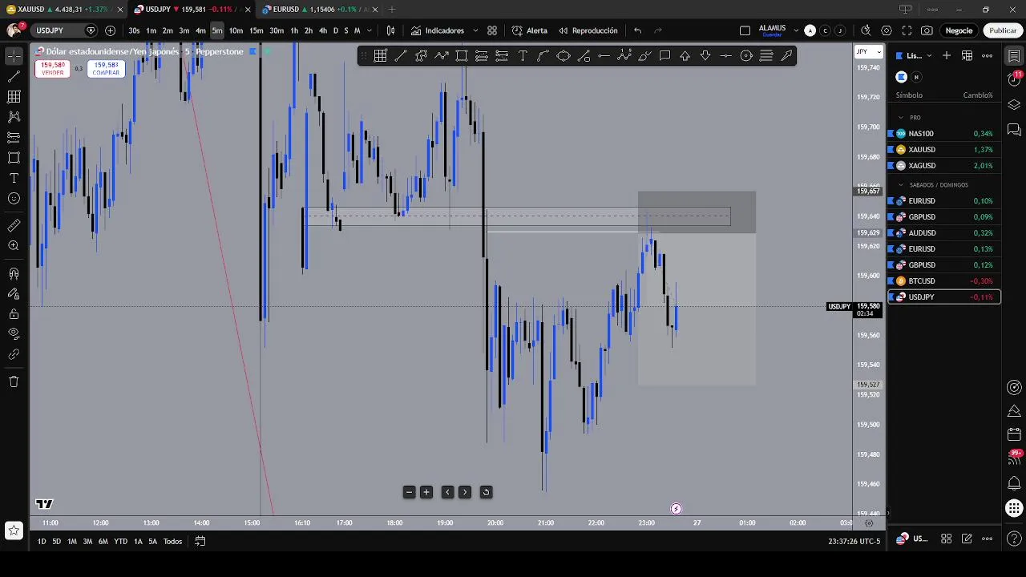
Task: Click the Negocie button
Action: (x=959, y=30)
